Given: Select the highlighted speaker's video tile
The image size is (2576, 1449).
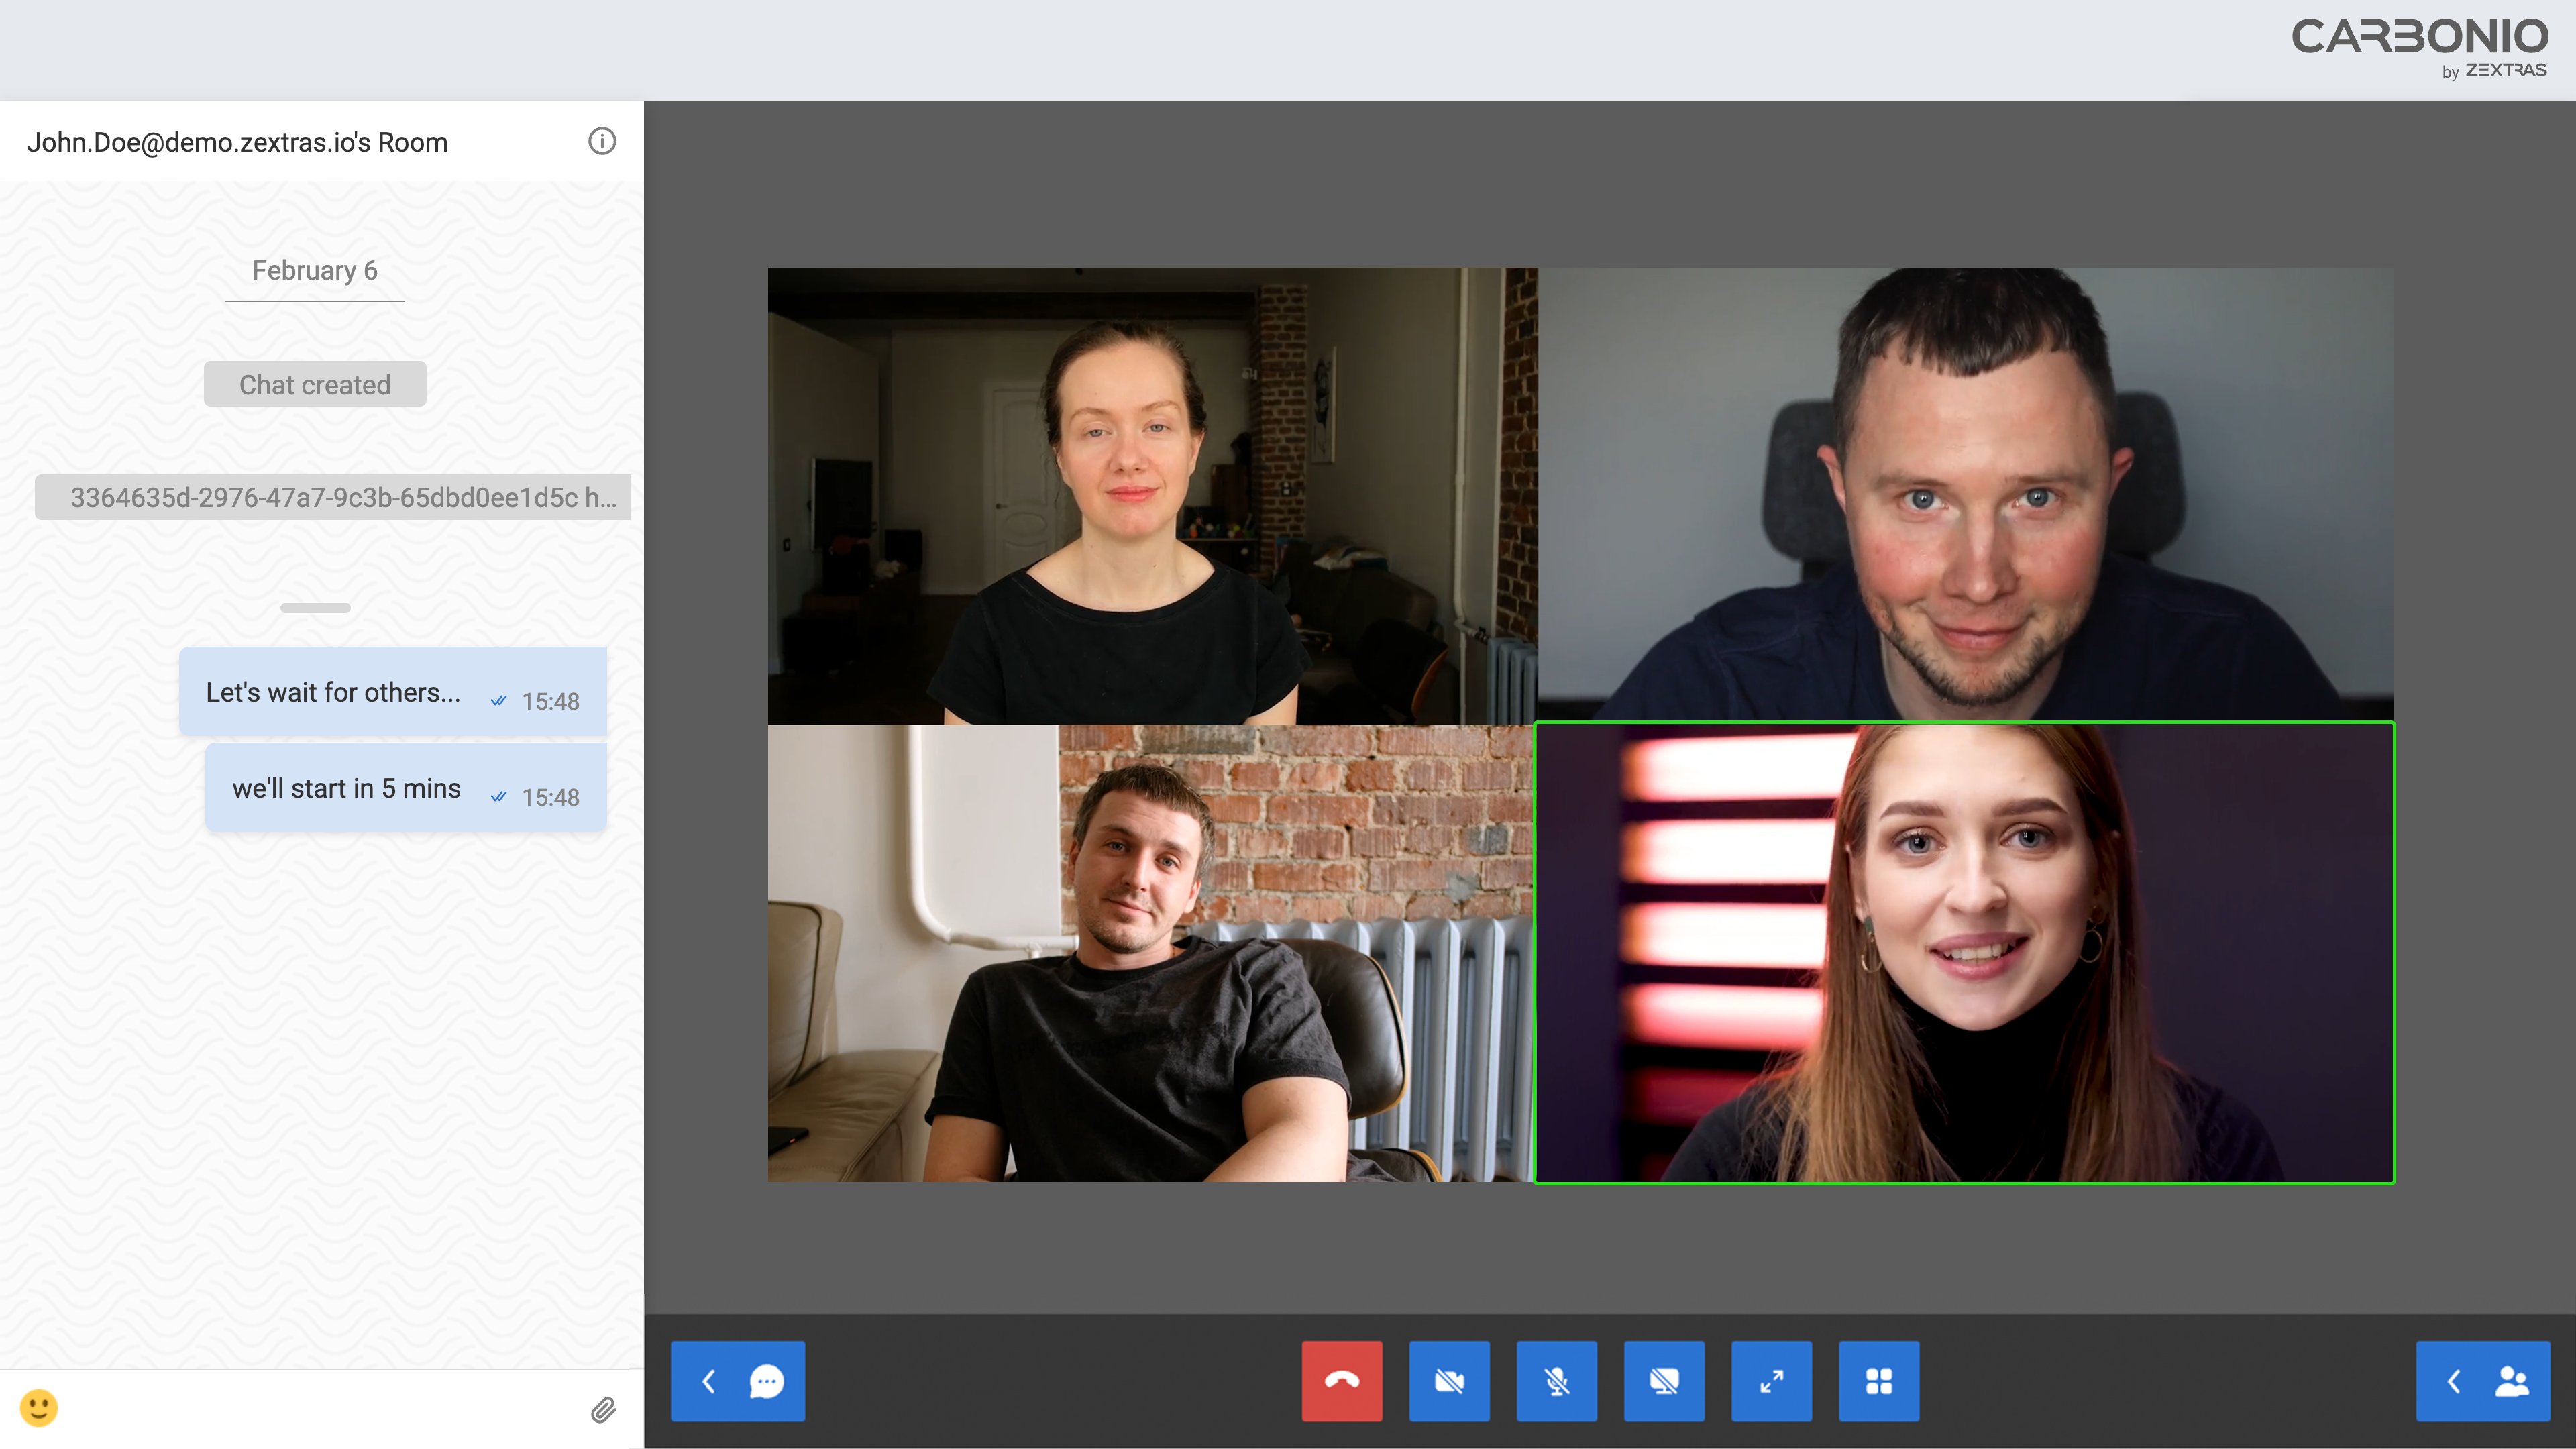Looking at the screenshot, I should pyautogui.click(x=1965, y=953).
